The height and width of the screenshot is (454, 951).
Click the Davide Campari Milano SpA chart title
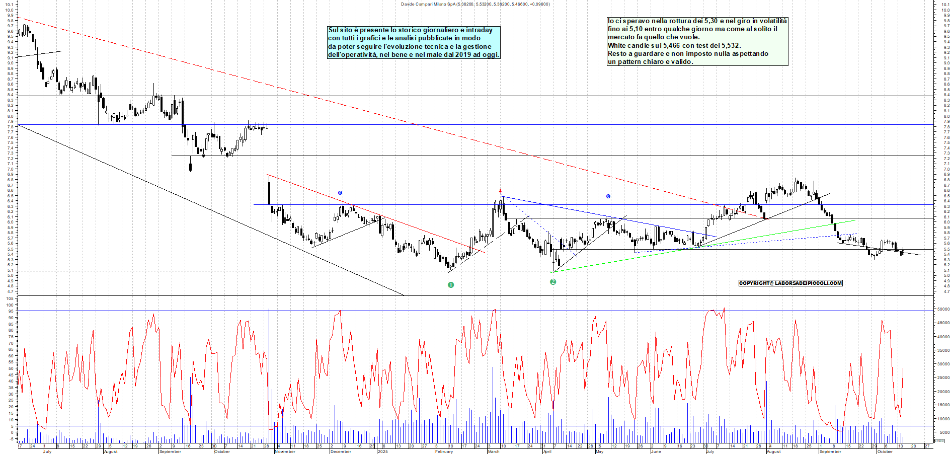(475, 4)
